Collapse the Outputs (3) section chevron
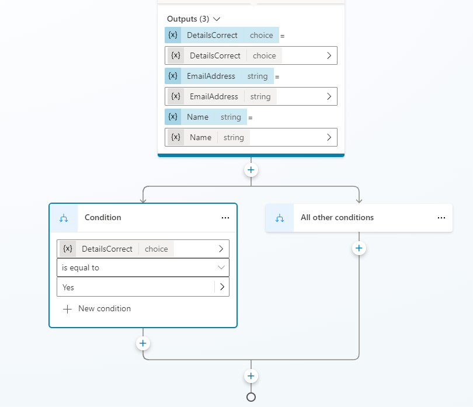Image resolution: width=473 pixels, height=407 pixels. click(217, 19)
